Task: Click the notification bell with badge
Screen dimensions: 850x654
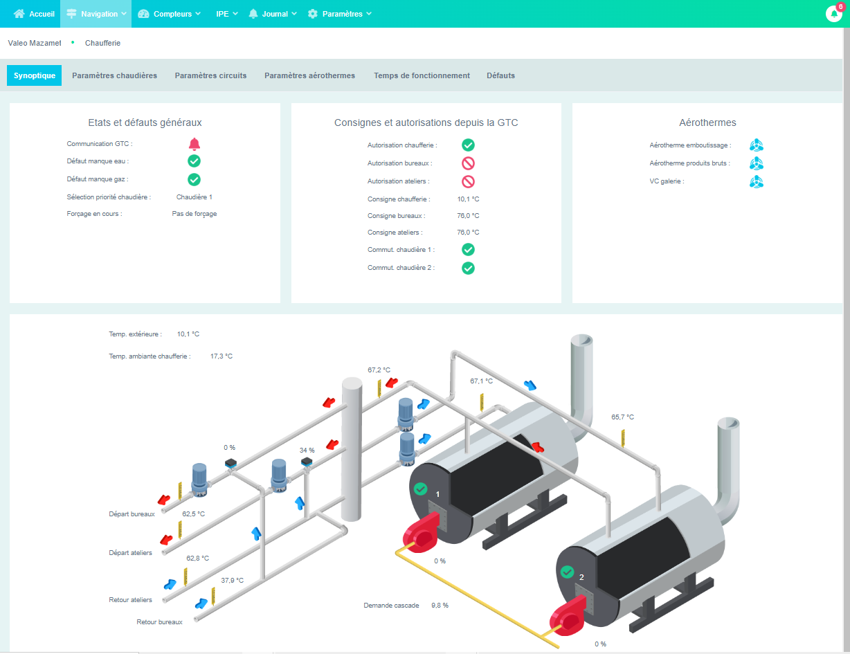Action: click(x=834, y=14)
